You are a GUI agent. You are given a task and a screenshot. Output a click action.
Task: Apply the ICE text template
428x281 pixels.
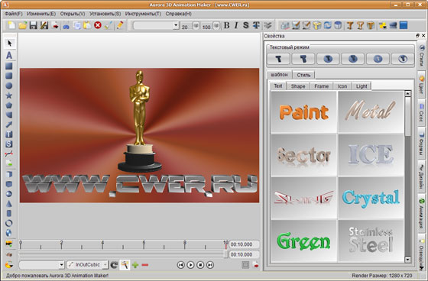click(x=371, y=155)
